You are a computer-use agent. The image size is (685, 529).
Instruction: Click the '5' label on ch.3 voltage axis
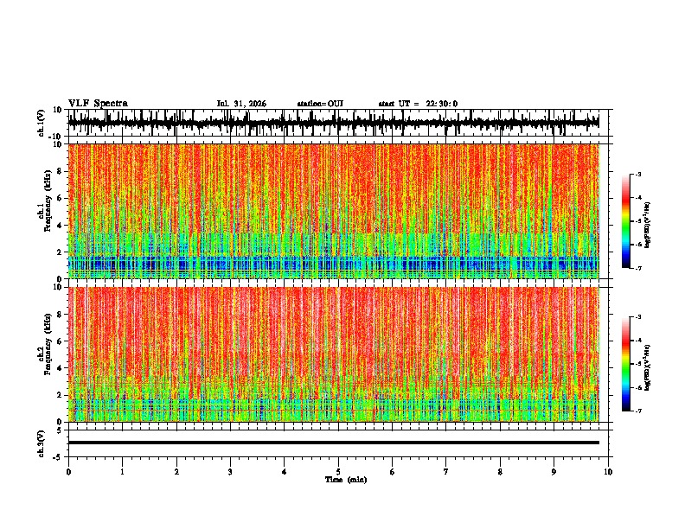(x=61, y=430)
